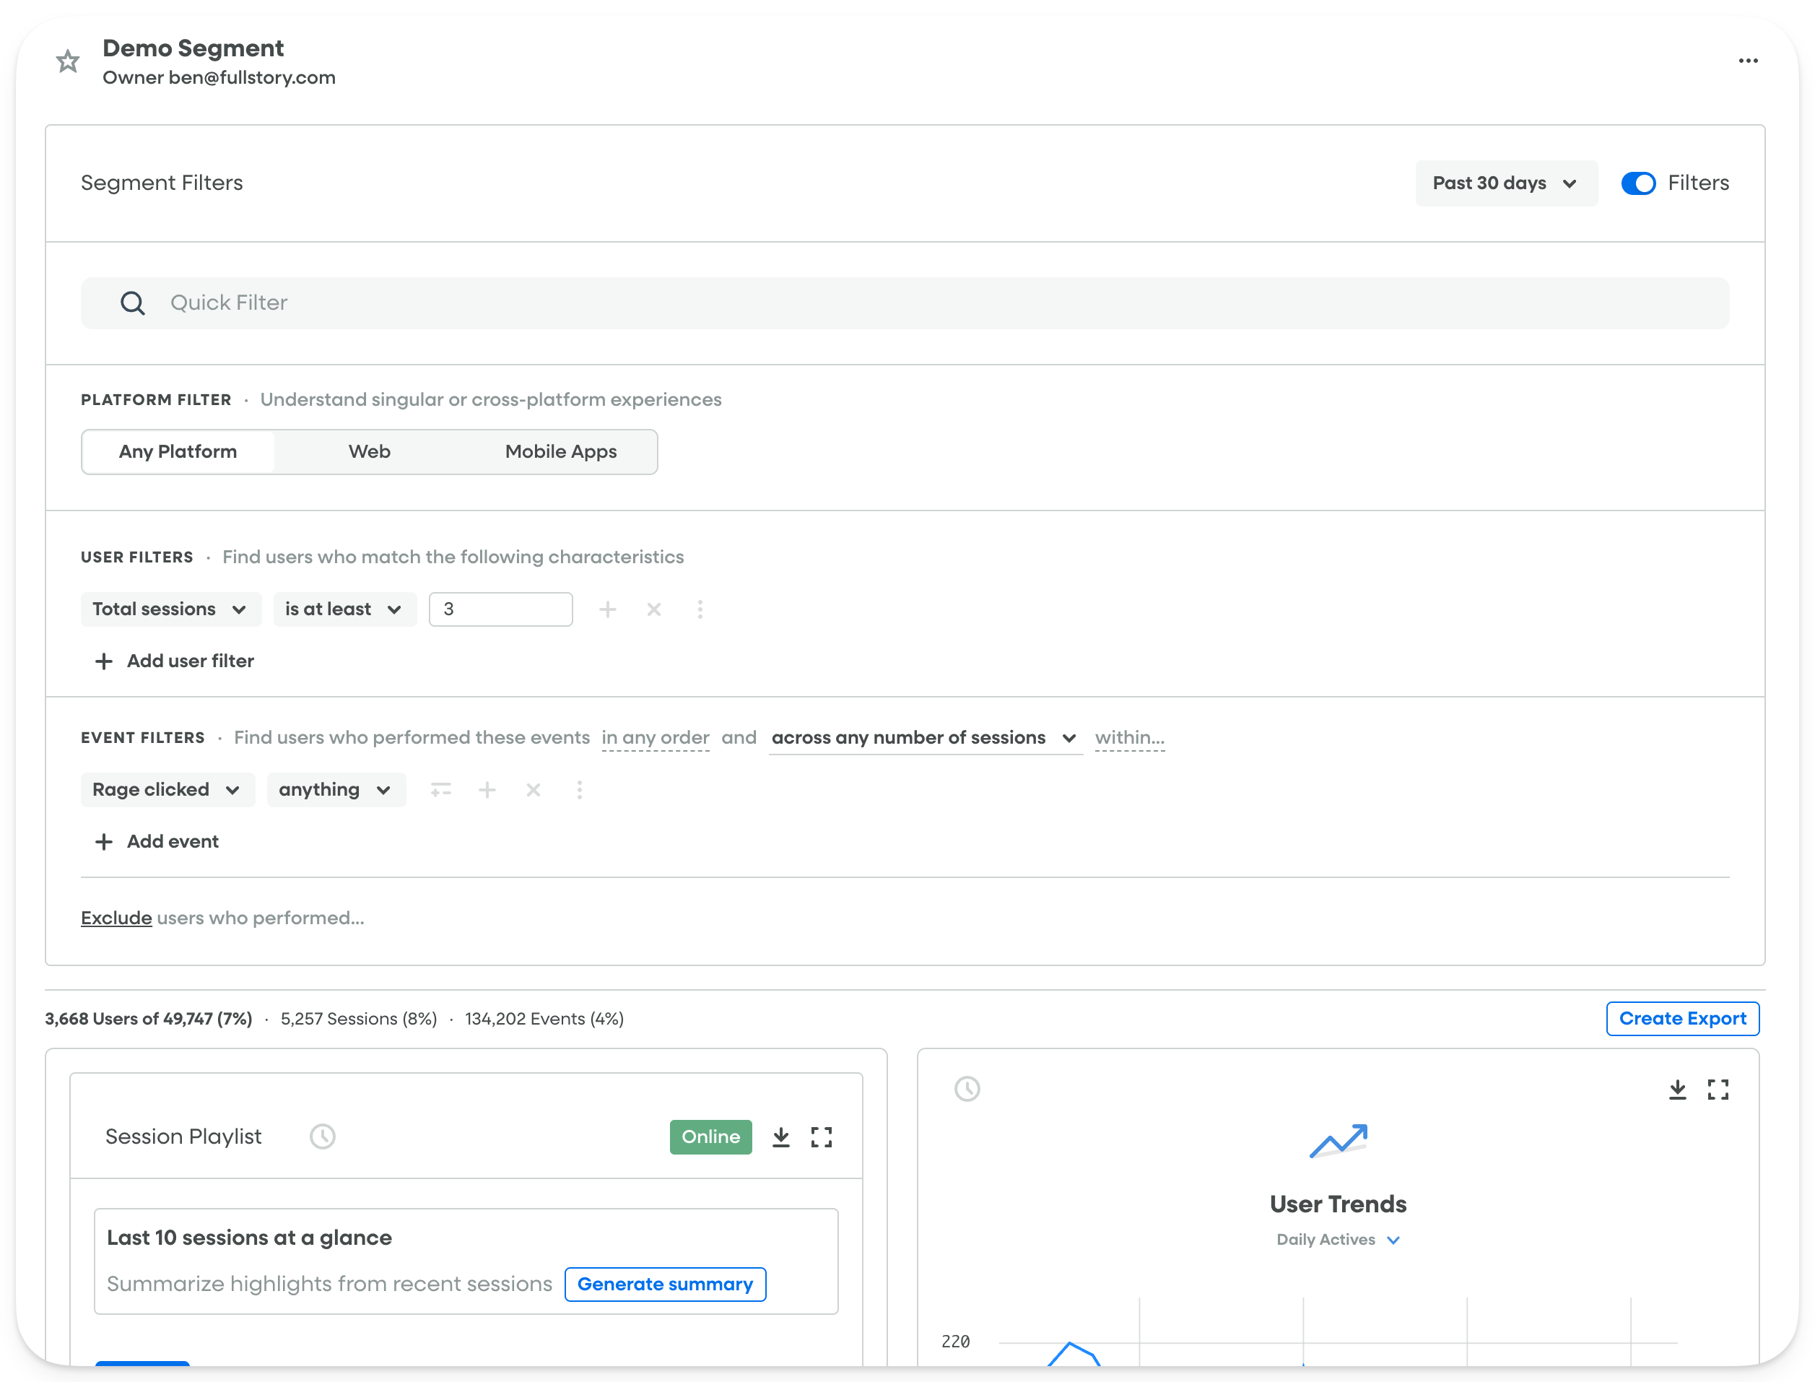
Task: Download the Session Playlist data
Action: tap(780, 1137)
